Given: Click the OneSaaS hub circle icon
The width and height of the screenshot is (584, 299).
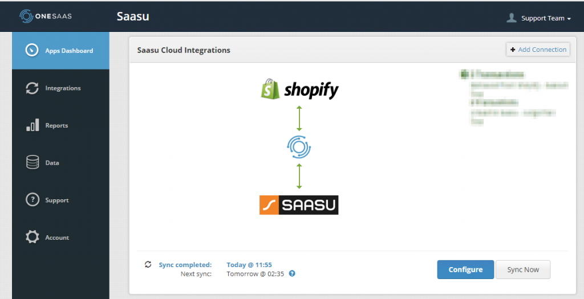Looking at the screenshot, I should click(x=299, y=147).
